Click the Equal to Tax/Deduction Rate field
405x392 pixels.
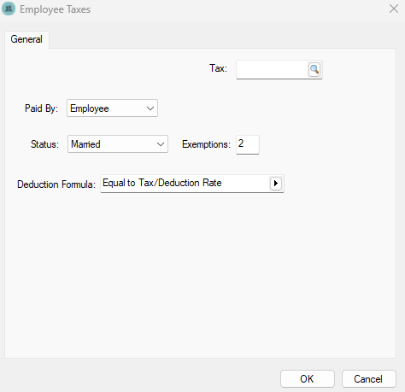(x=185, y=184)
